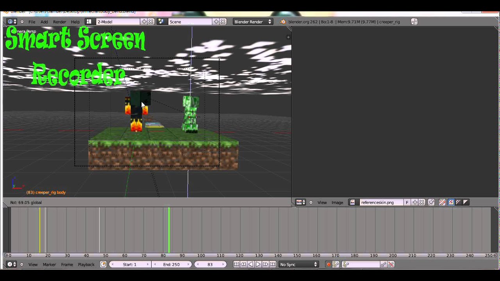Screen dimensions: 500x281
Task: Jump to the previous keyframe
Action: [243, 264]
